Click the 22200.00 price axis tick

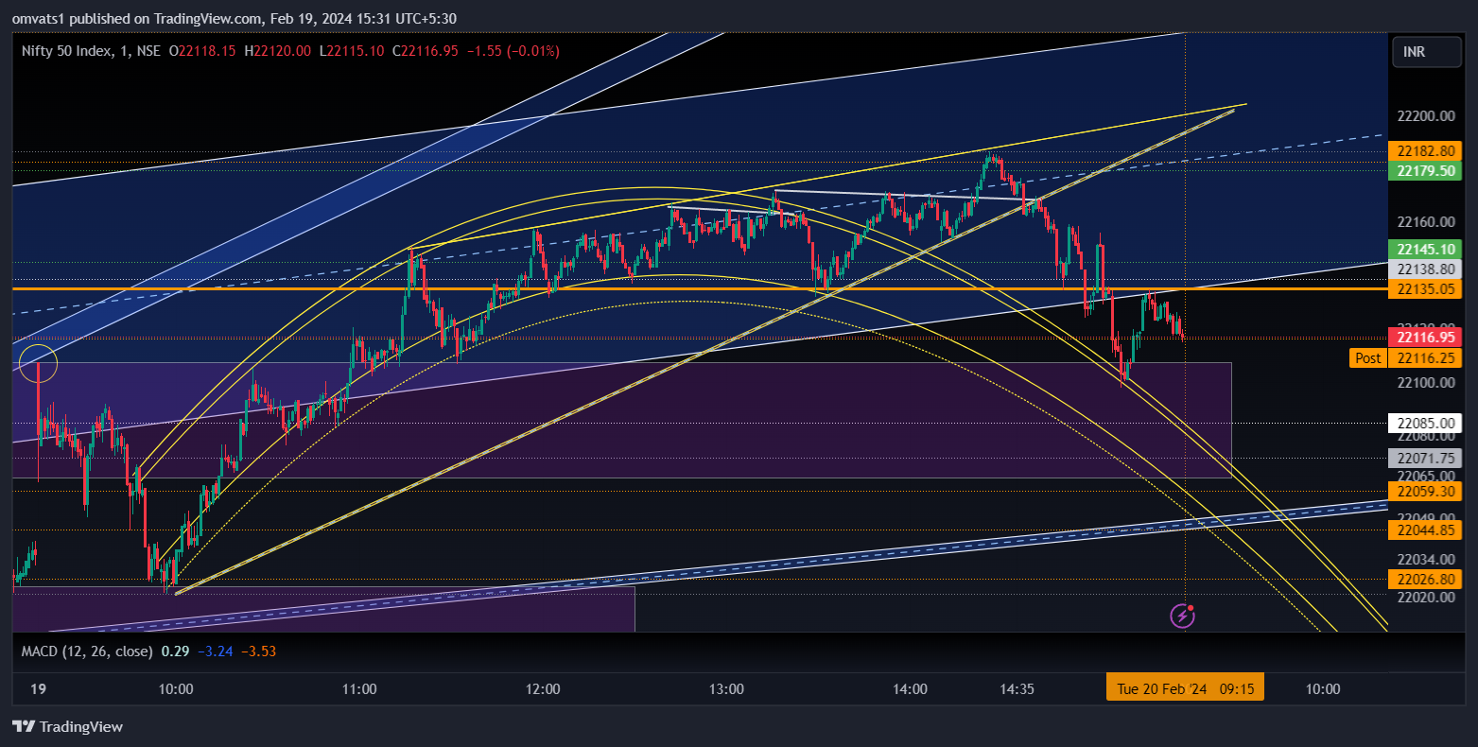1425,116
